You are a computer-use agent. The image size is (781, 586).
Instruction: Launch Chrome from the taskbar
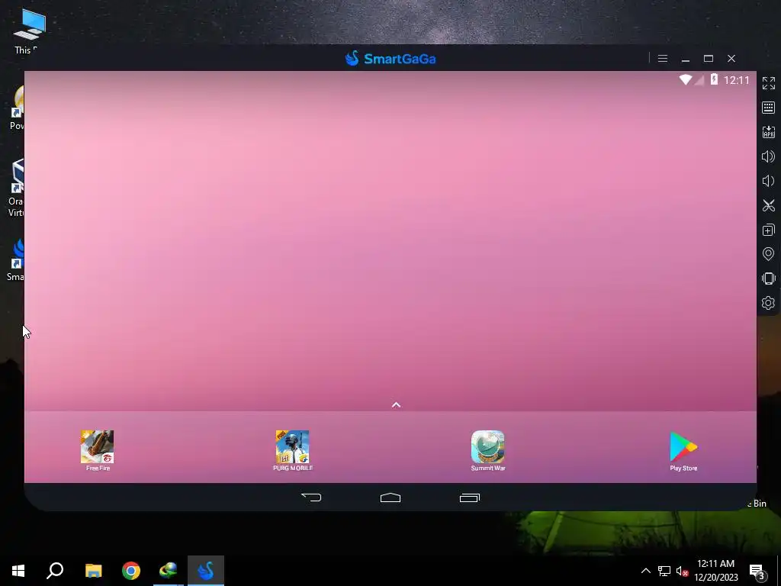coord(131,571)
